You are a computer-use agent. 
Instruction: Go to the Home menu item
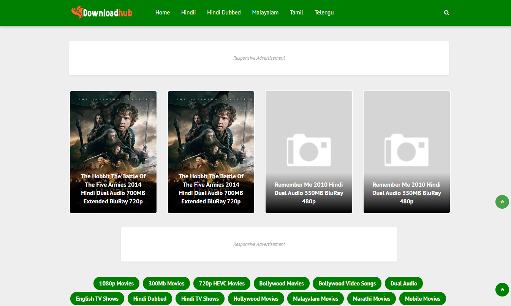(x=163, y=13)
